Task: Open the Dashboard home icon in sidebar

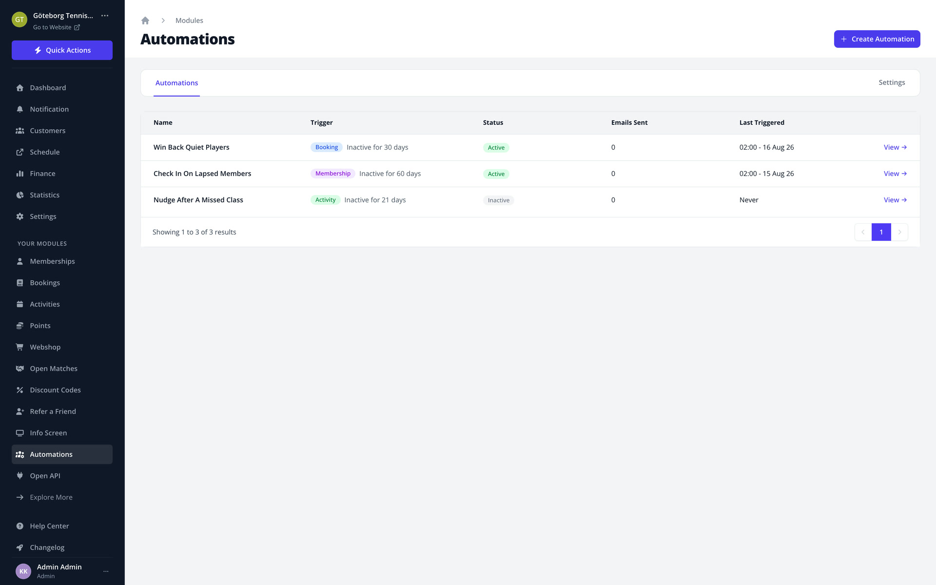Action: pos(20,88)
